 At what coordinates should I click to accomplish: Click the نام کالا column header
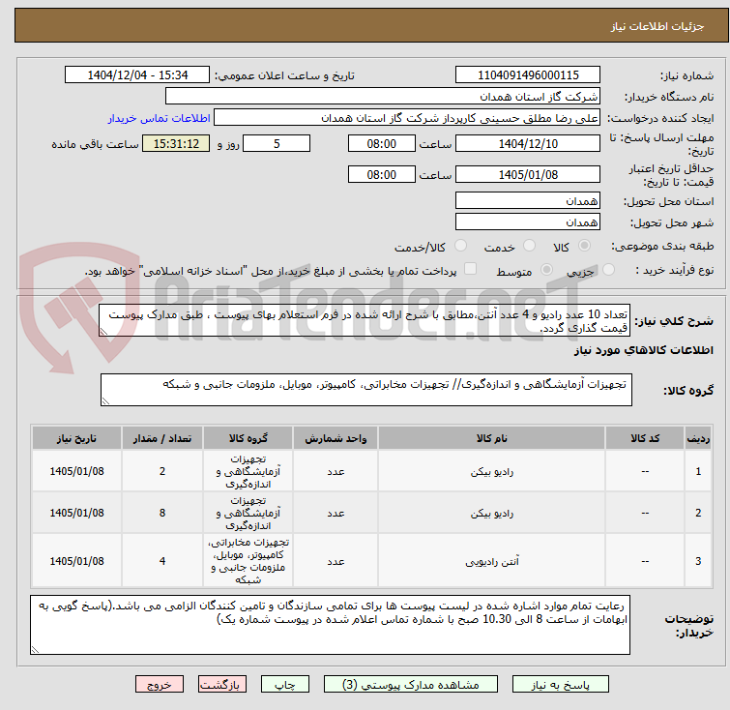[491, 438]
